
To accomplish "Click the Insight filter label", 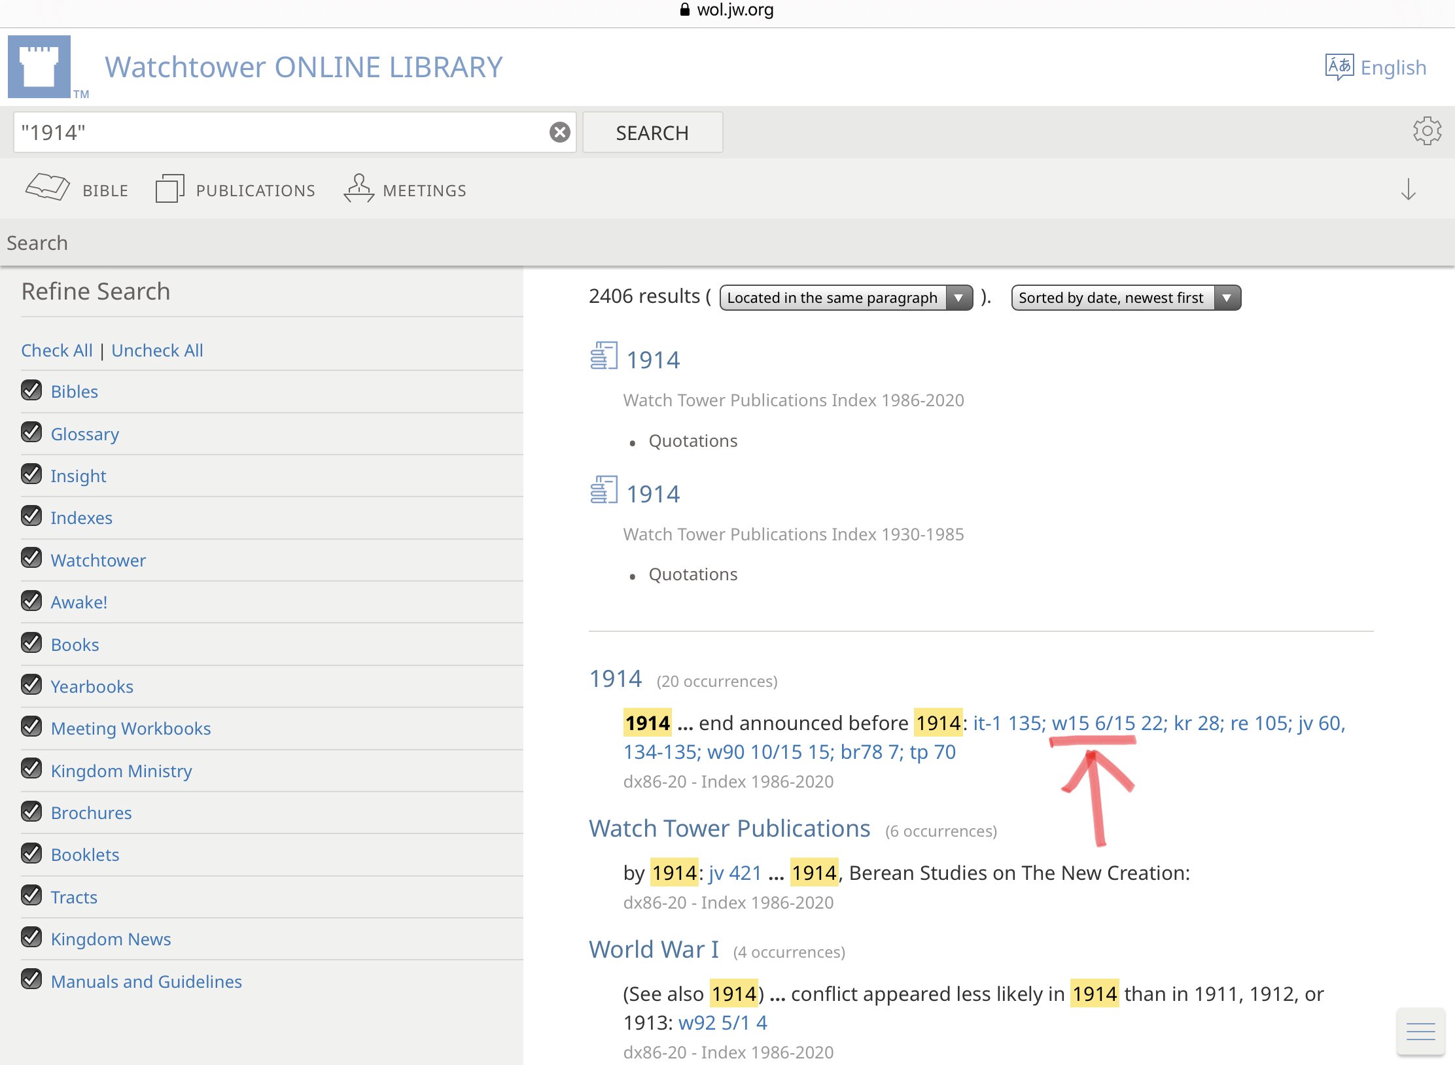I will (79, 476).
